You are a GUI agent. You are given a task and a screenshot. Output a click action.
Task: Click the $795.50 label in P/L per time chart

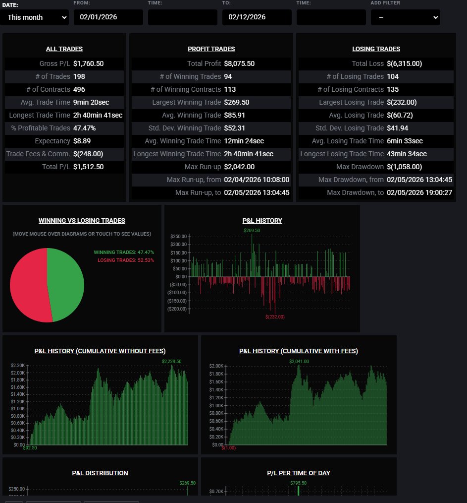299,483
